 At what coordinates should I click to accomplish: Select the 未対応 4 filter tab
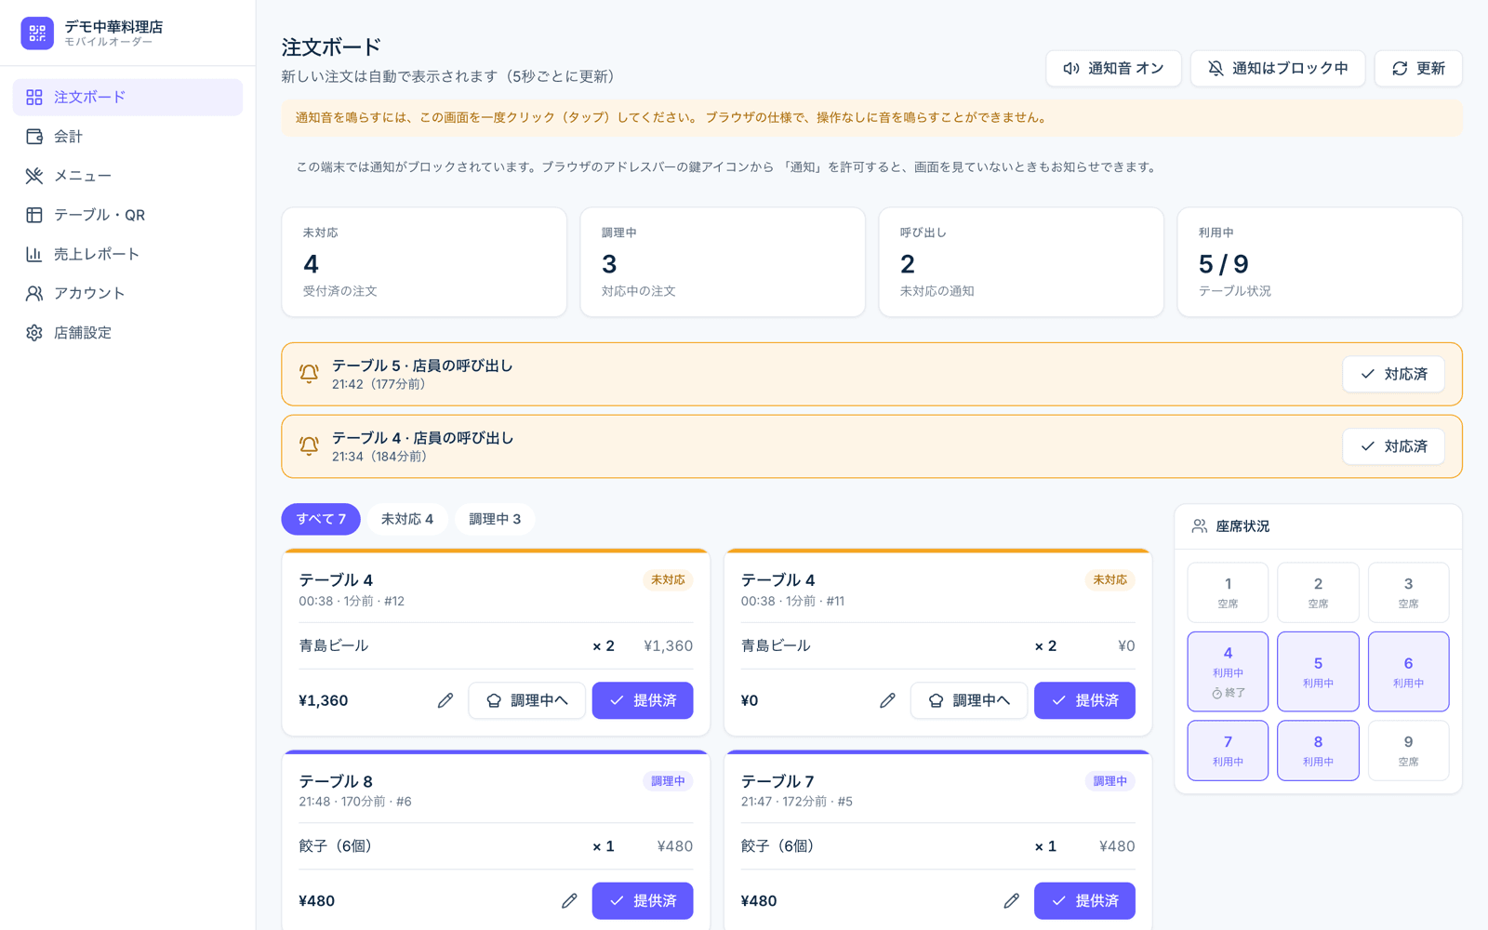(x=407, y=519)
